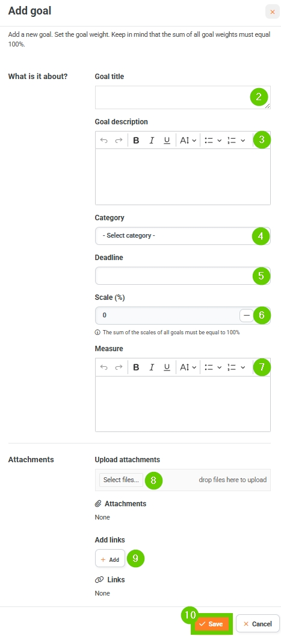Open bulleted list options in Goal description
Image resolution: width=281 pixels, height=636 pixels.
coord(213,141)
